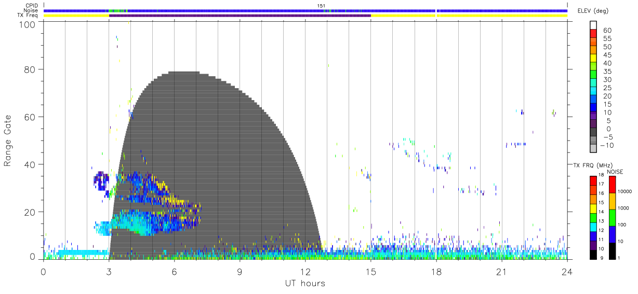Click the 'UT hours' x-axis title

304,283
